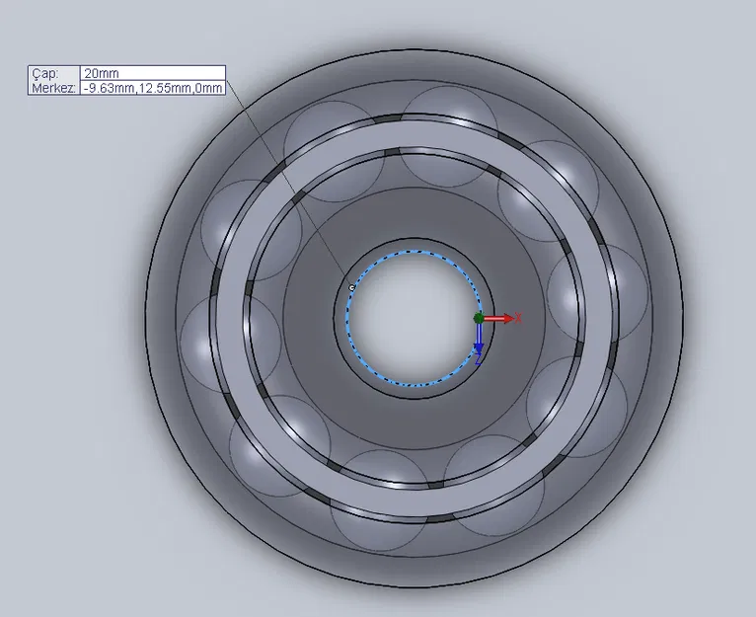756x617 pixels.
Task: Click the Merkez label in callout
Action: click(x=54, y=88)
